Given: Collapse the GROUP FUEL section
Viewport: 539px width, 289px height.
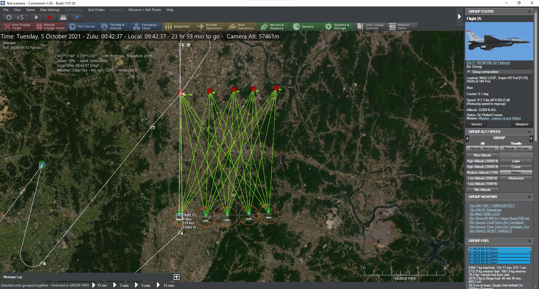Looking at the screenshot, I should pos(529,241).
